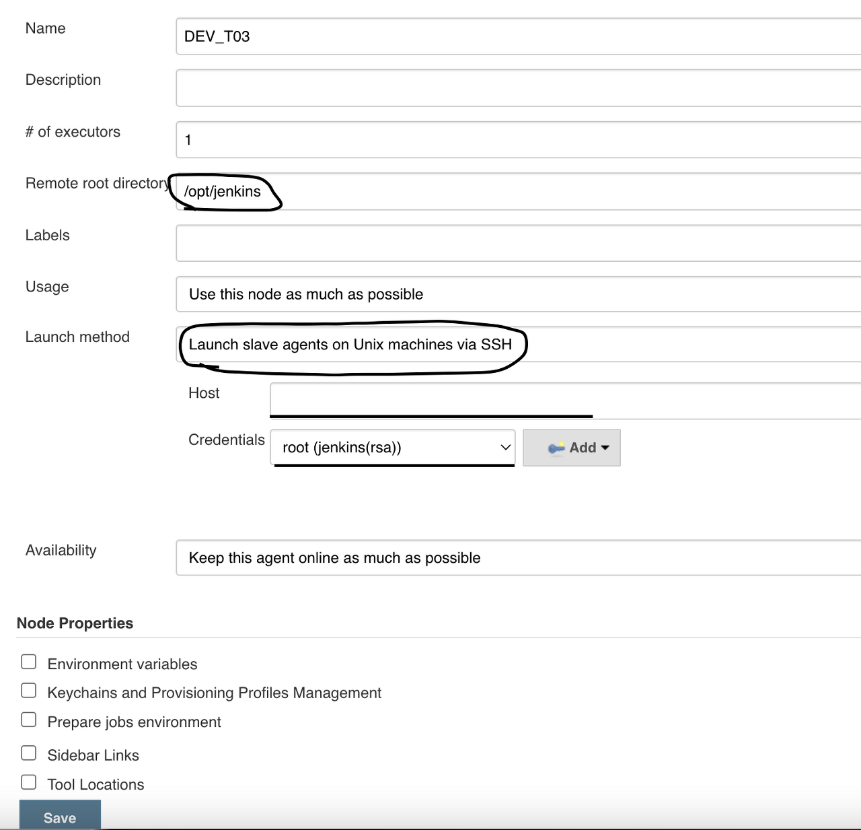Click the '# of executors' label
The height and width of the screenshot is (830, 861).
tap(73, 132)
